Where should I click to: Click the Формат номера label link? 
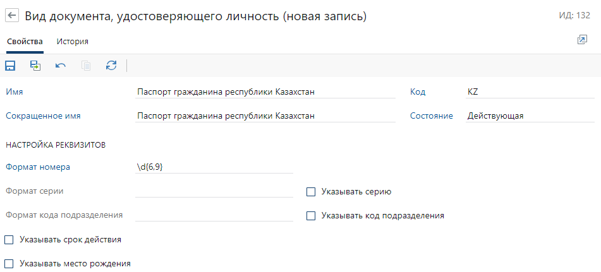tap(38, 167)
